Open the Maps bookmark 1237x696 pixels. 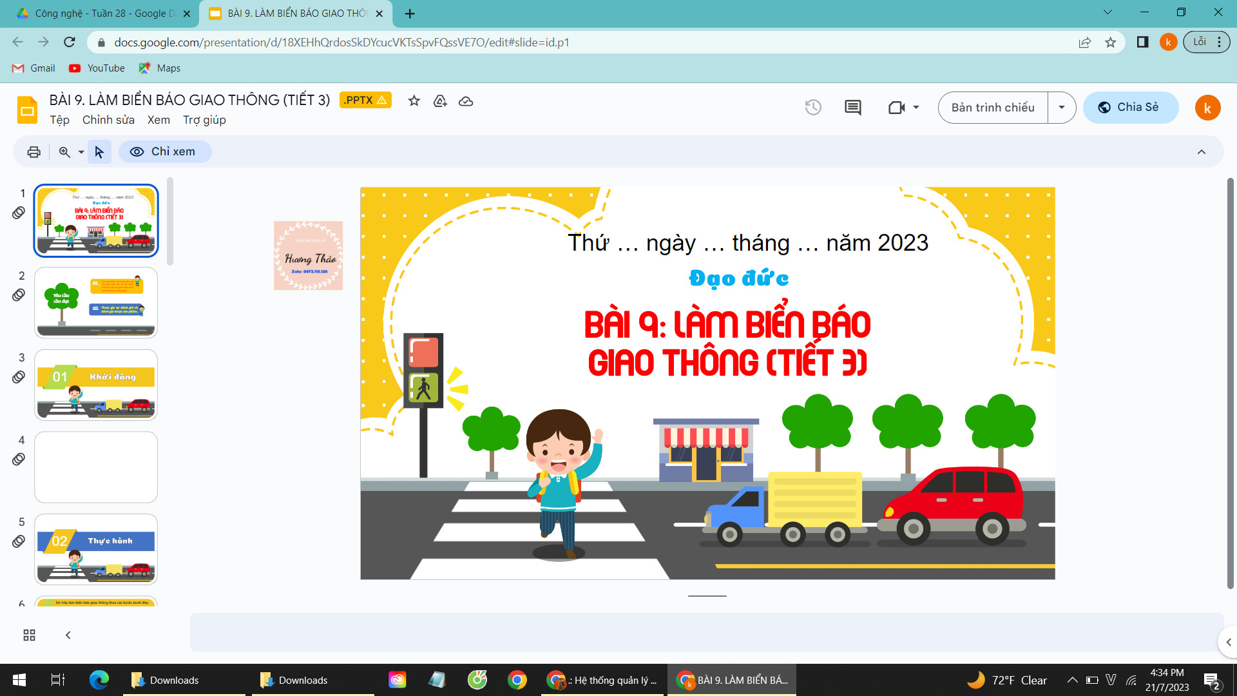(x=160, y=68)
